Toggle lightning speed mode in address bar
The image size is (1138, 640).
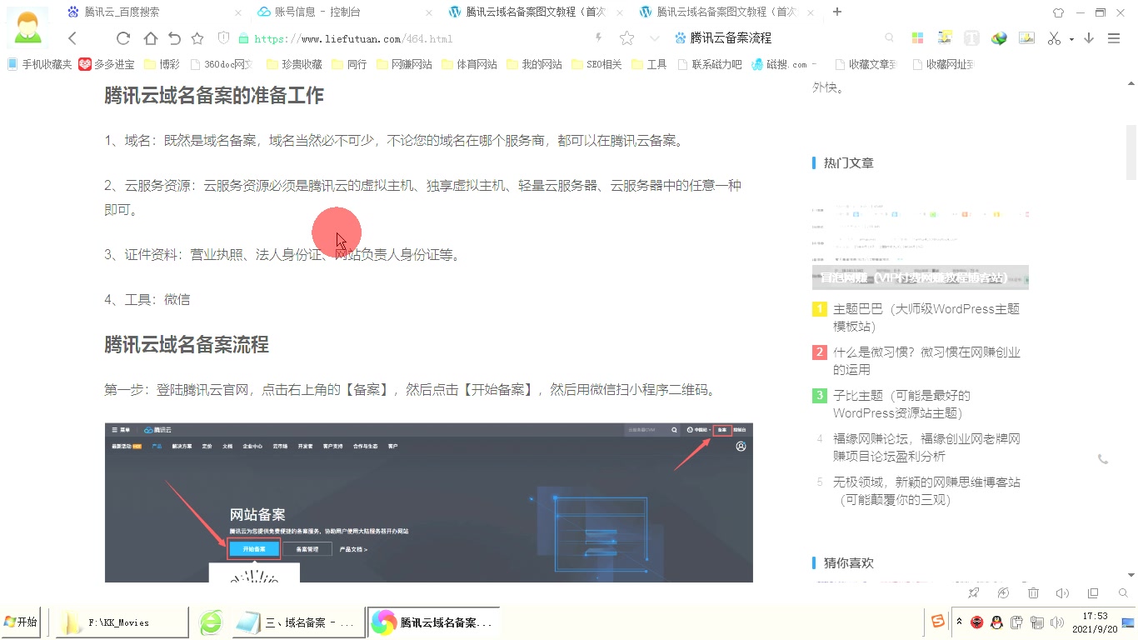599,37
